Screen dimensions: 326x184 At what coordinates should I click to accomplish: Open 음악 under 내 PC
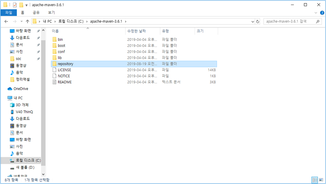pos(17,154)
